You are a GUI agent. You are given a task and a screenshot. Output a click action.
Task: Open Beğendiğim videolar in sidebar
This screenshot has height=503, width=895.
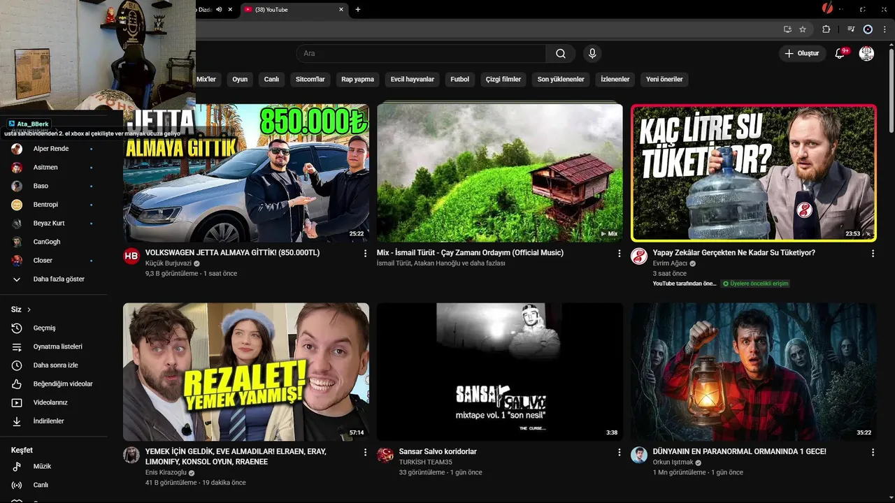click(x=54, y=384)
